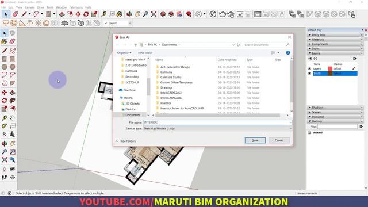Click the V-Ray asset editor circle icon

pos(213,14)
